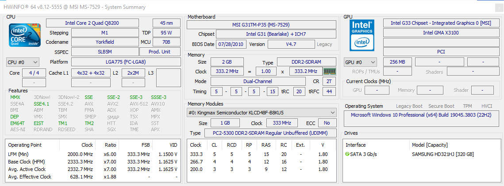Click the SSE4.1 feature label
The width and height of the screenshot is (504, 186).
(x=41, y=104)
